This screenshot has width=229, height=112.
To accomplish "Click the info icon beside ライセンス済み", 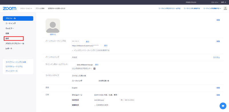I will pyautogui.click(x=85, y=76).
